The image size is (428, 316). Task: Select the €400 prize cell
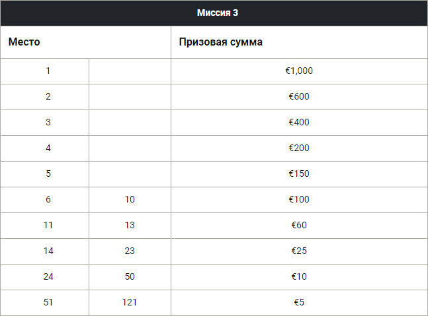coord(299,122)
